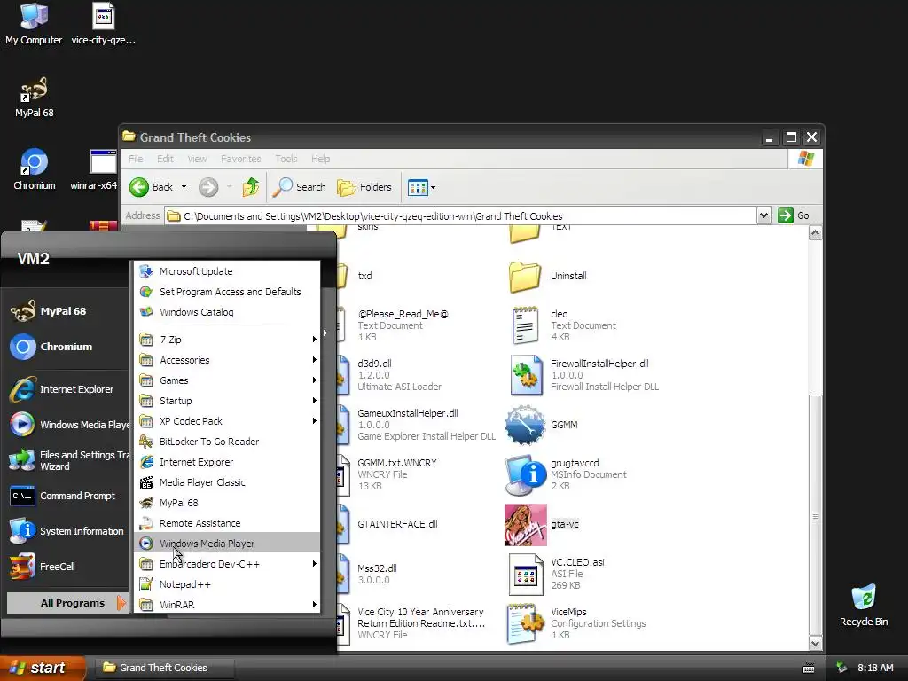This screenshot has height=681, width=908.
Task: Select the VC.CLEO.asi file icon
Action: (525, 575)
